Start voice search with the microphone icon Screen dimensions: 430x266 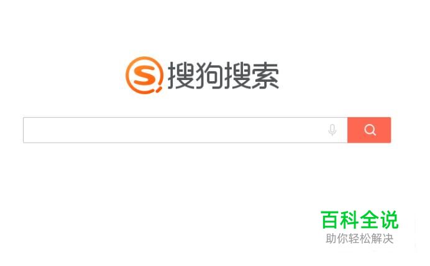(x=332, y=130)
